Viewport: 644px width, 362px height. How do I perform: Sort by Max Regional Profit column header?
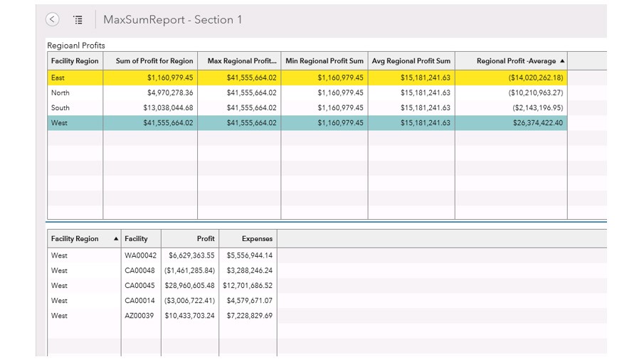241,61
